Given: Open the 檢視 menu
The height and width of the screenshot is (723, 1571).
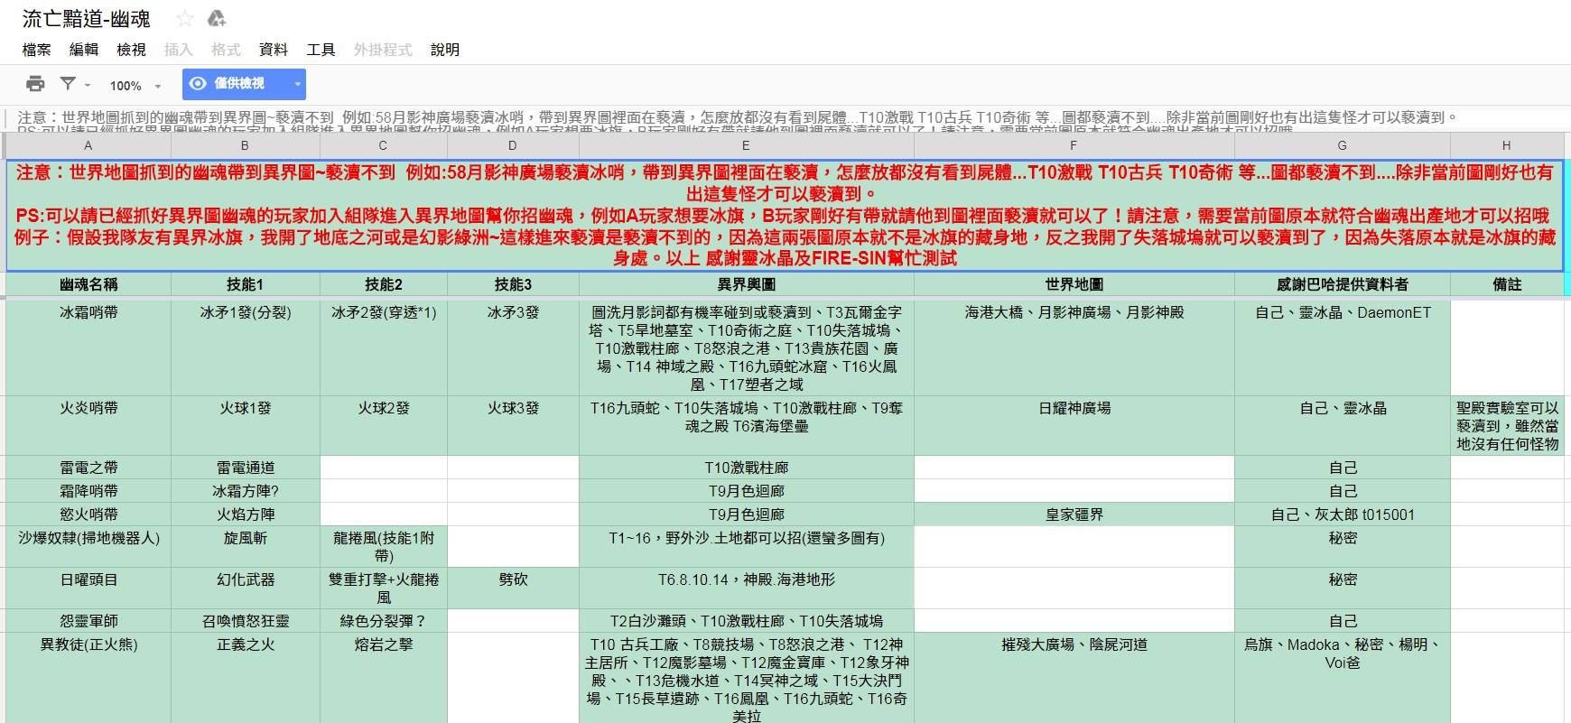Looking at the screenshot, I should tap(131, 50).
